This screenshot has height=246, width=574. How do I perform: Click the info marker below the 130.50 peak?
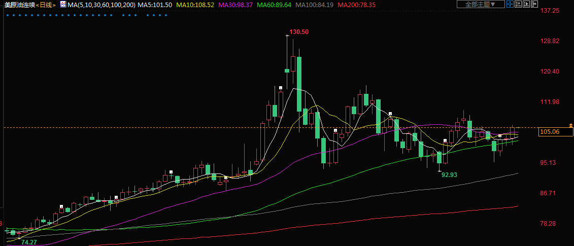click(280, 88)
